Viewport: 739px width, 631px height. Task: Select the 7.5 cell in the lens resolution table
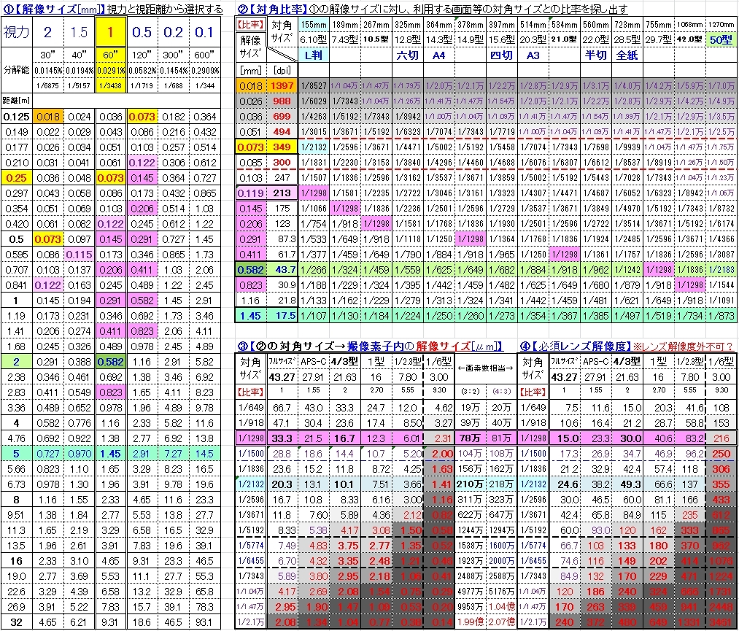tap(565, 408)
